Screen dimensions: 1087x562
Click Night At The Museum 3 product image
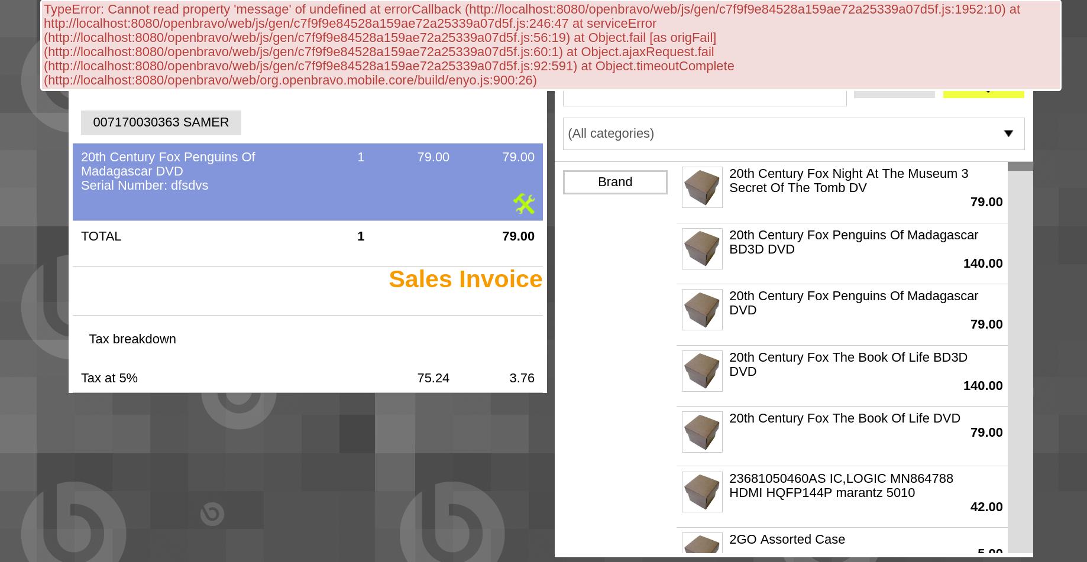pos(702,187)
